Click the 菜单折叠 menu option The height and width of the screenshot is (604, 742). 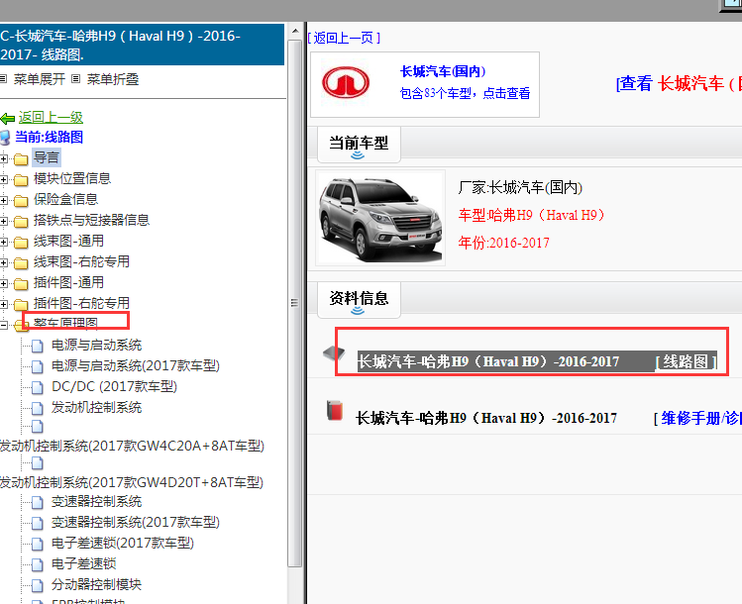tap(113, 79)
